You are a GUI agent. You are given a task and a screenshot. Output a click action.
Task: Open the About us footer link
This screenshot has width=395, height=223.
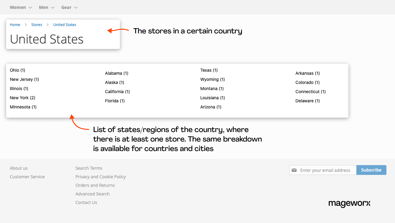(x=19, y=168)
